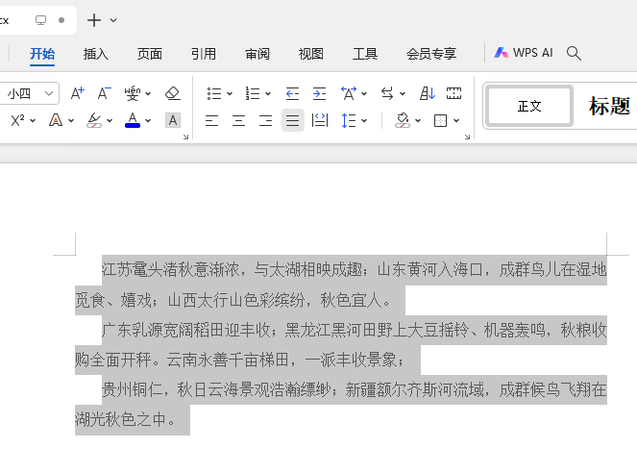Viewport: 637px width, 473px height.
Task: Click the text direction swap icon
Action: [x=387, y=94]
